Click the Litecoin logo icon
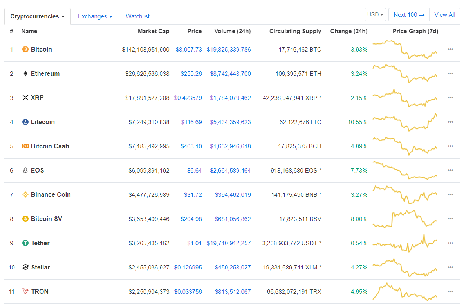 click(25, 122)
